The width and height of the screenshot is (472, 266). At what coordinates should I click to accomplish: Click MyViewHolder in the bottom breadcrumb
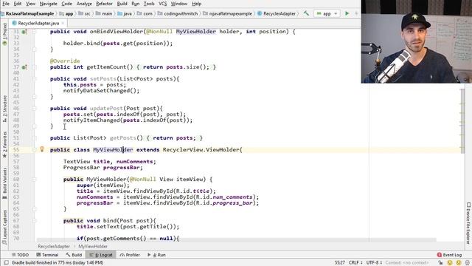point(93,246)
